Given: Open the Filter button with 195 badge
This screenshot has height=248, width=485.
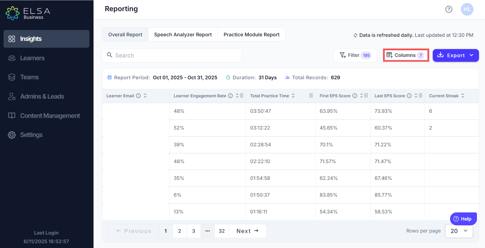Looking at the screenshot, I should [355, 55].
